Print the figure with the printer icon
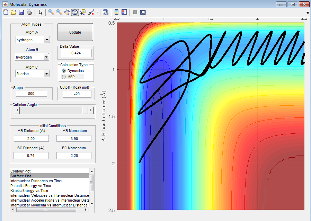The width and height of the screenshot is (311, 221). (x=29, y=12)
